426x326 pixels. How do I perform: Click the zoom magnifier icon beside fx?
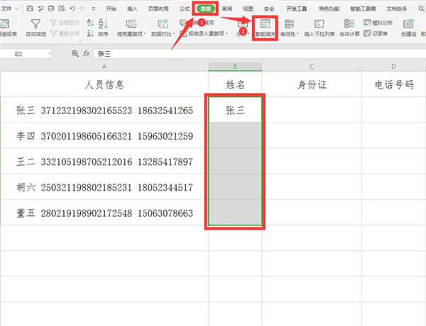tap(75, 54)
